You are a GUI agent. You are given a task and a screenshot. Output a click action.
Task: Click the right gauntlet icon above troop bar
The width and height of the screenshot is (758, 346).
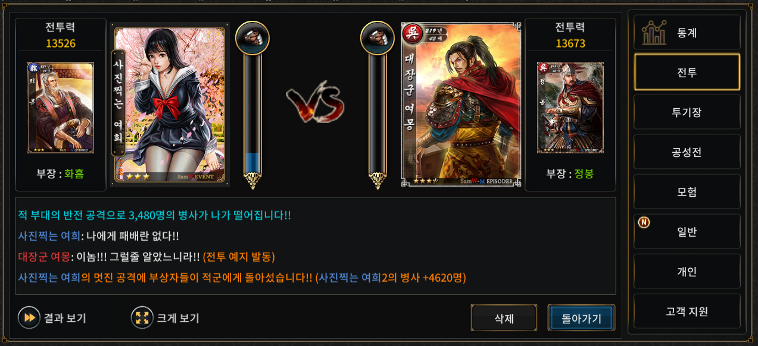coord(378,38)
